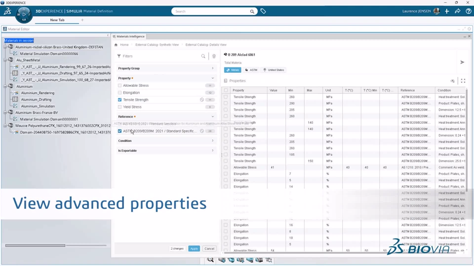
Task: Click the Home icon in breadcrumb
Action: (x=116, y=45)
